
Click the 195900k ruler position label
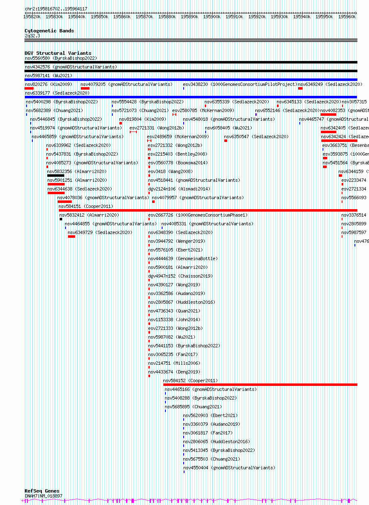click(x=212, y=16)
